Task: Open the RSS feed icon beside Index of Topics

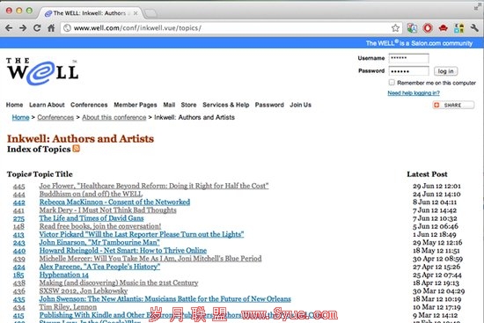Action: pyautogui.click(x=76, y=149)
